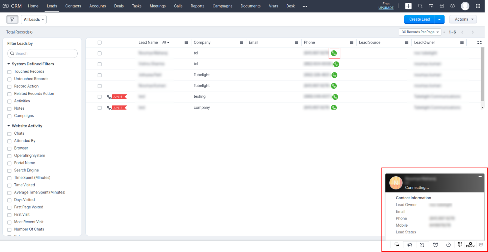Expand the 30 Records Per Page dropdown

[x=420, y=32]
